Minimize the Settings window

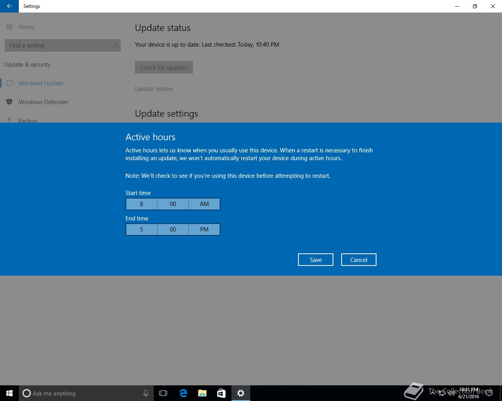click(457, 6)
